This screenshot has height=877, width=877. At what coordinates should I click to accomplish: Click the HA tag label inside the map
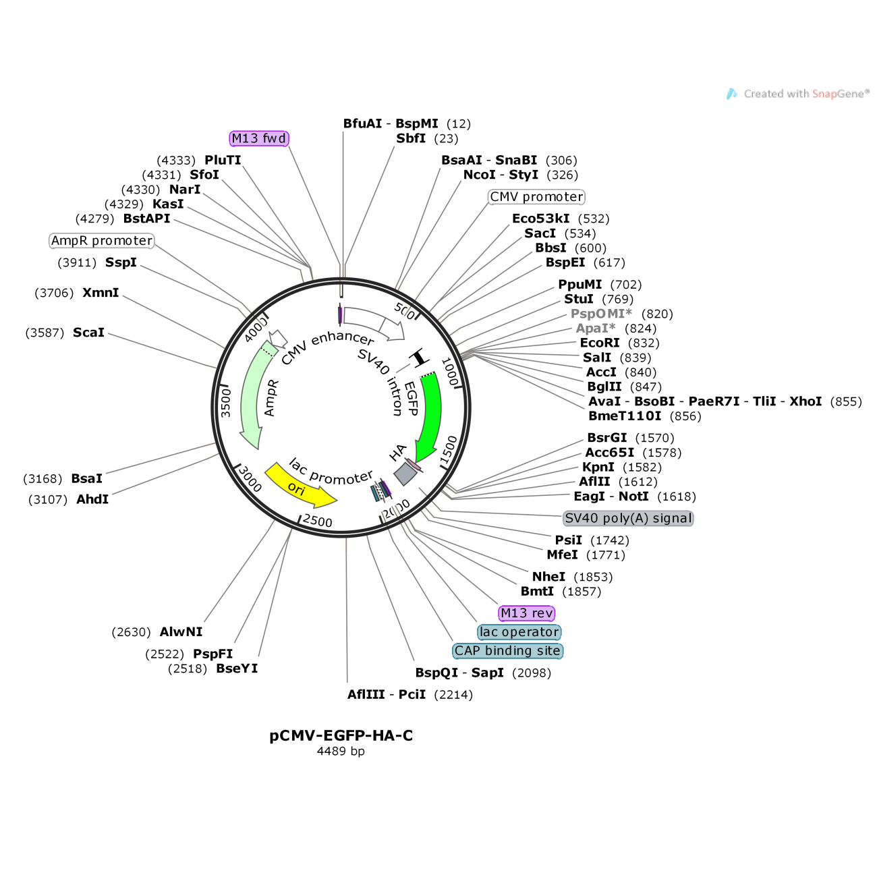tap(398, 452)
